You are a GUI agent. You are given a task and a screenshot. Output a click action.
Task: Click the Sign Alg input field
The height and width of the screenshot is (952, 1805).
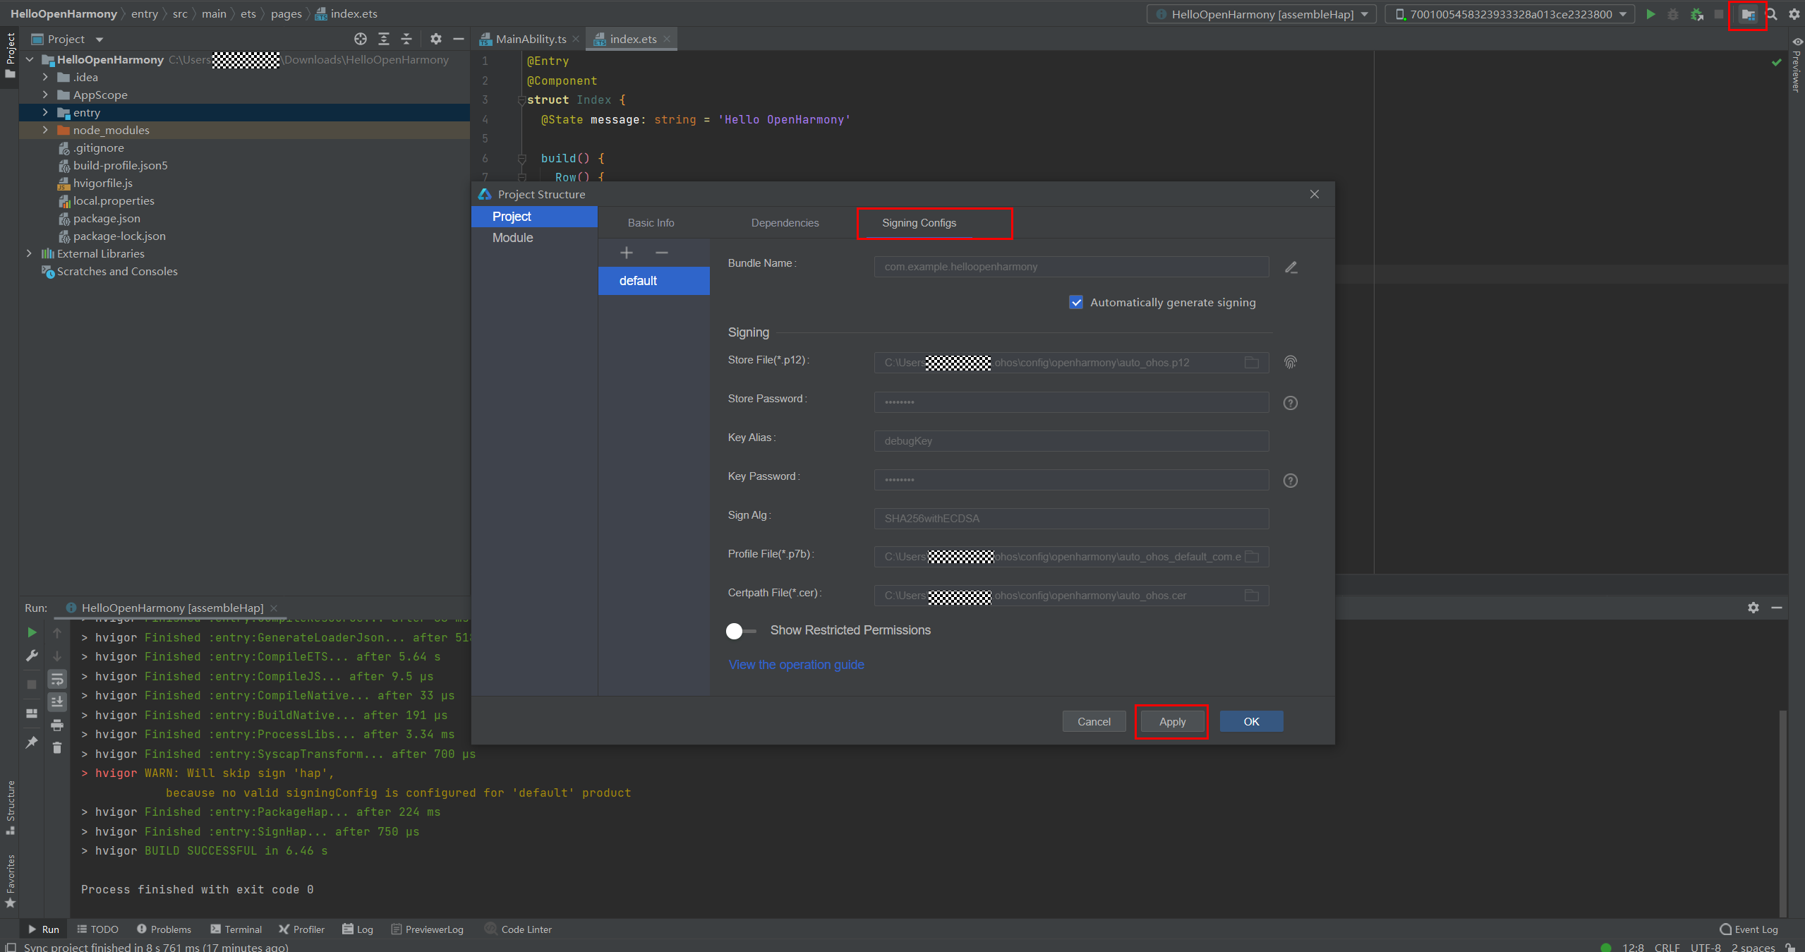pyautogui.click(x=1071, y=519)
